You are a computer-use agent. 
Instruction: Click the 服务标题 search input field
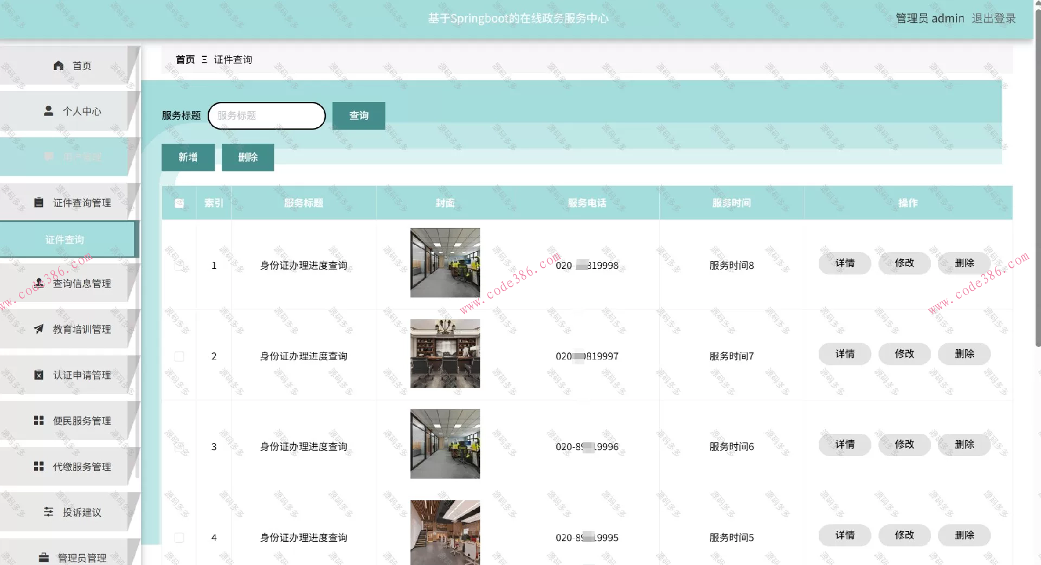point(266,115)
